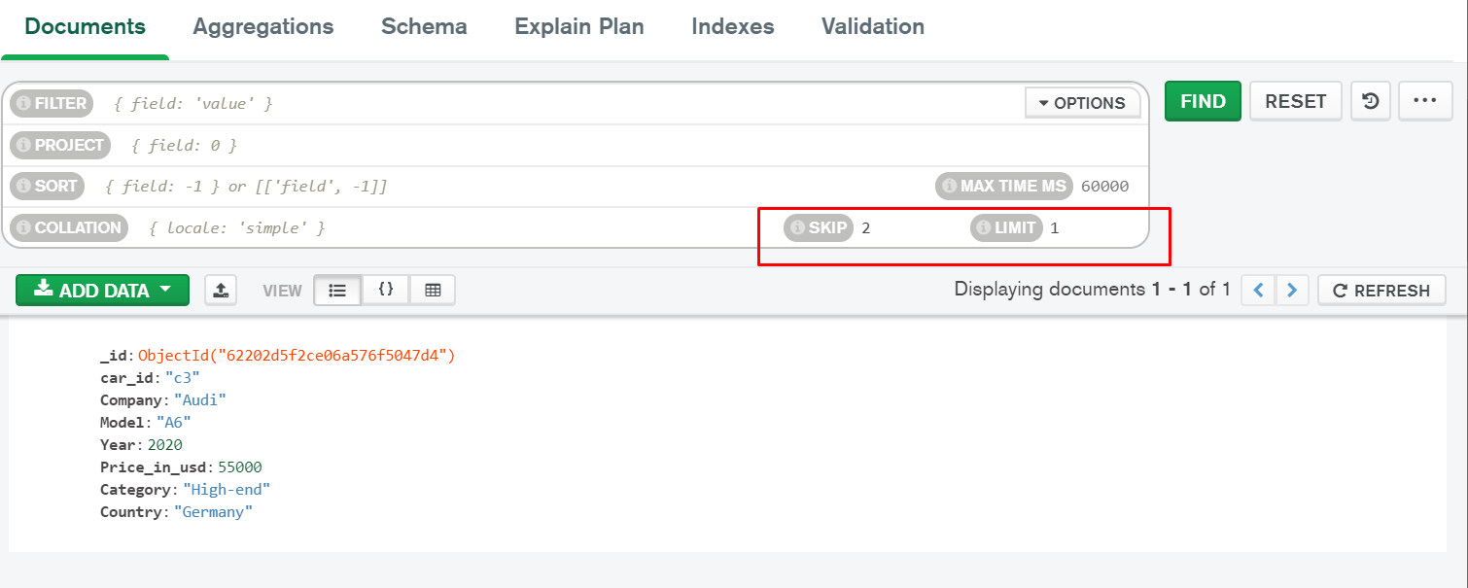
Task: Switch to list view
Action: (x=337, y=290)
